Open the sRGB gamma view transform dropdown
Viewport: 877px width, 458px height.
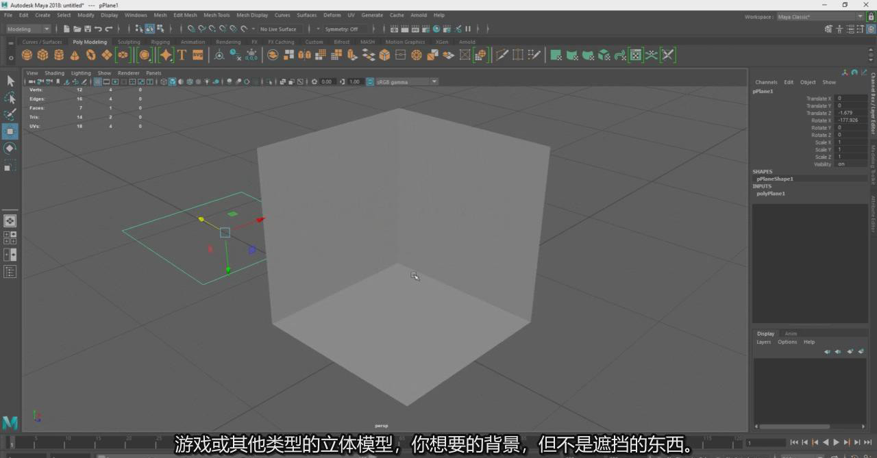coord(406,81)
